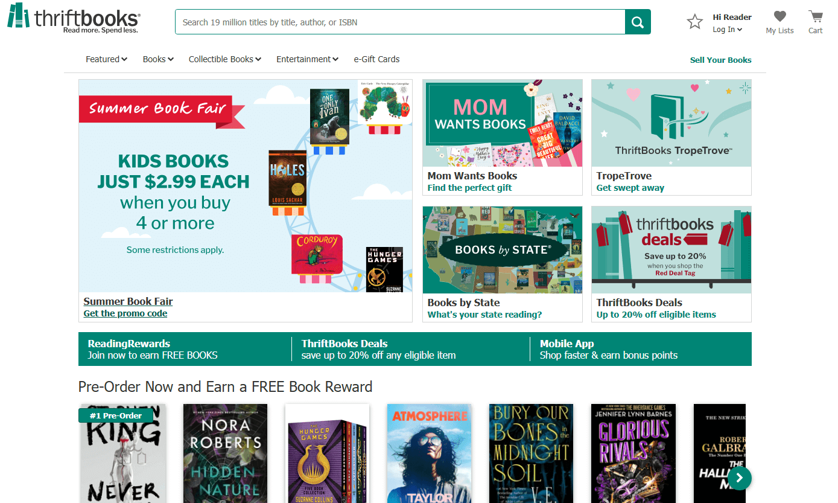Image resolution: width=838 pixels, height=503 pixels.
Task: Expand the Books dropdown menu
Action: tap(158, 59)
